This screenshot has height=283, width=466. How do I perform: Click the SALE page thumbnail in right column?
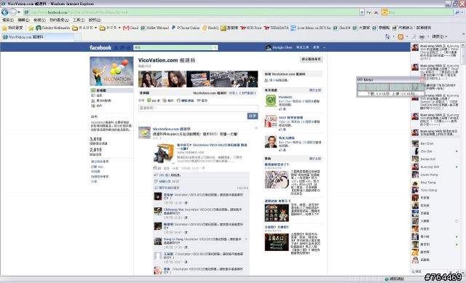[x=270, y=121]
